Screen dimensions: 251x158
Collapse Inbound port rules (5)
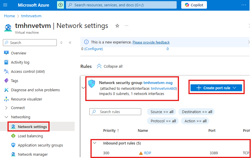pos(95,143)
